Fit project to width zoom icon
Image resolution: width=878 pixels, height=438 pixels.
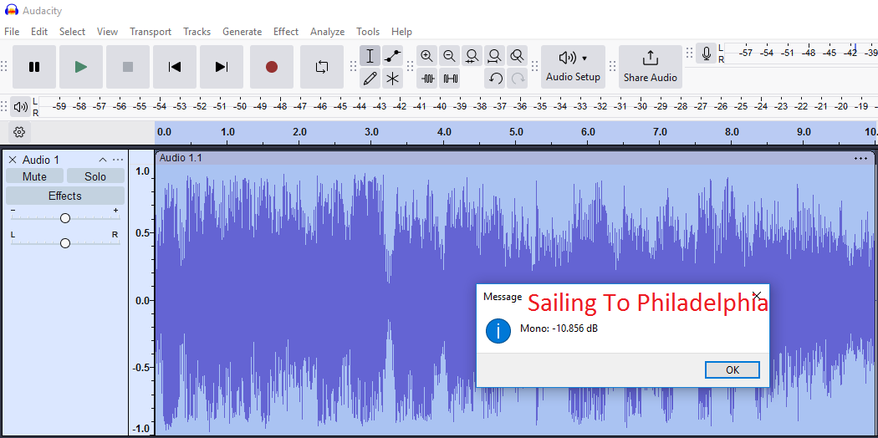(494, 56)
